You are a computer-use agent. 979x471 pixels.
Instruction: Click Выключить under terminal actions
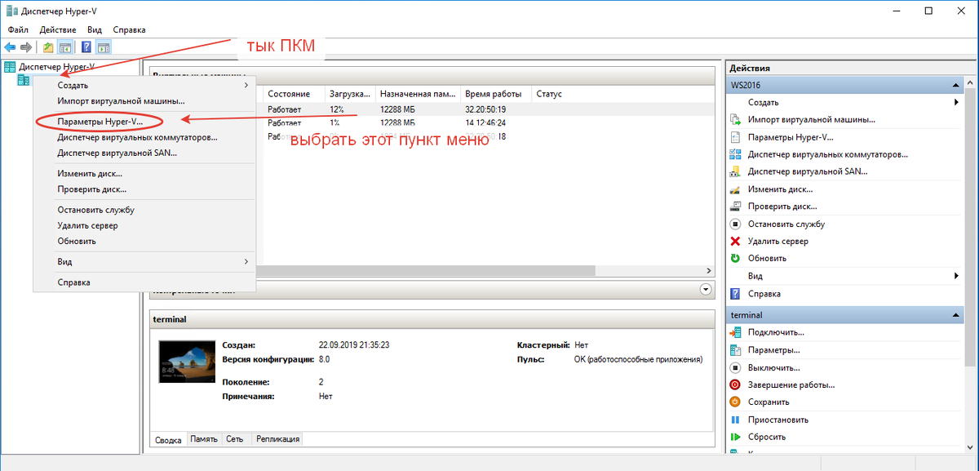click(x=776, y=367)
